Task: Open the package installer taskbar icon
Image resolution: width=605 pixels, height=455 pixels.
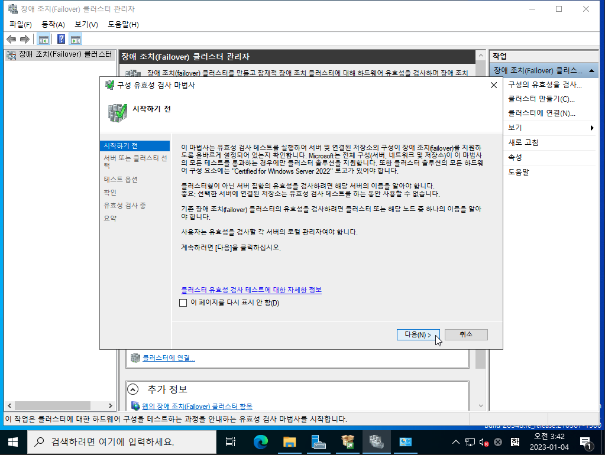Action: tap(348, 442)
